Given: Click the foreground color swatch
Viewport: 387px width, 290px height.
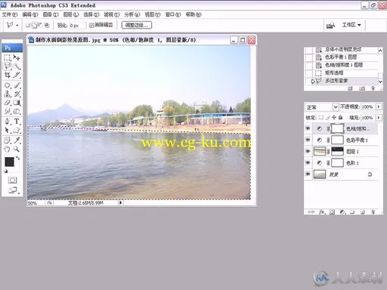Looking at the screenshot, I should click(9, 162).
